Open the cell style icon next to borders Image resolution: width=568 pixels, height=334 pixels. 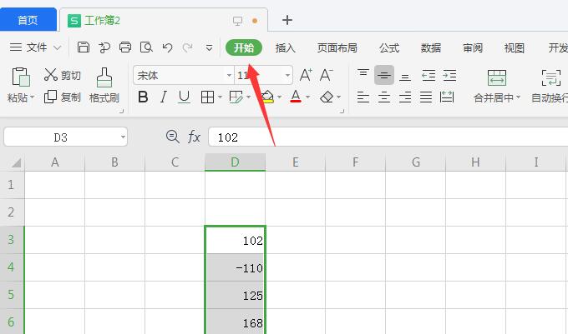click(x=236, y=97)
